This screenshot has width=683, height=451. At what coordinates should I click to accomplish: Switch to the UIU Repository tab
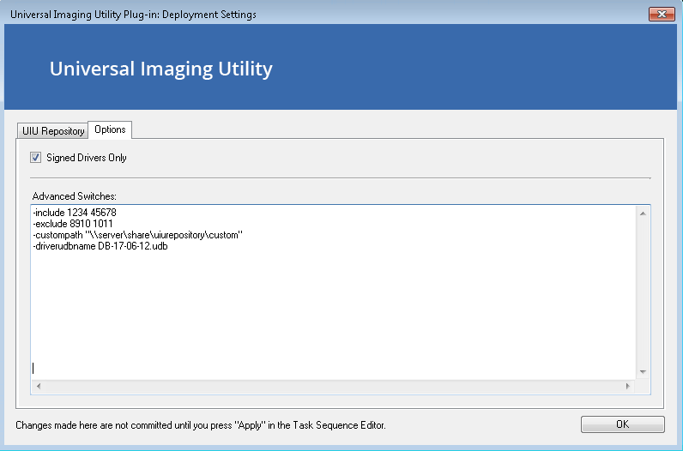[x=52, y=131]
